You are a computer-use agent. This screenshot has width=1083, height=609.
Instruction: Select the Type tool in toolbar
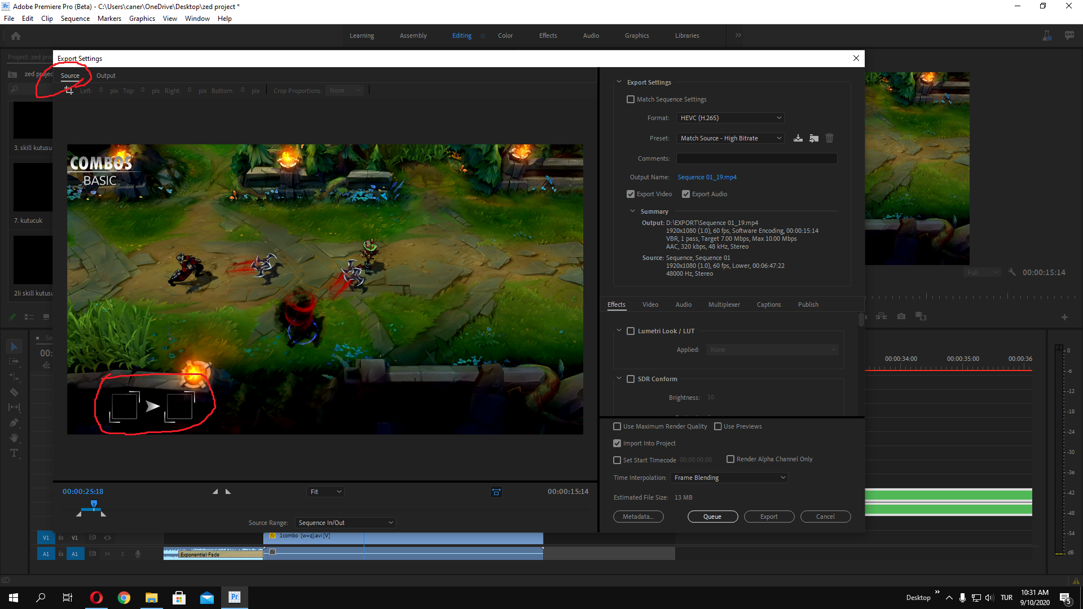click(x=14, y=453)
